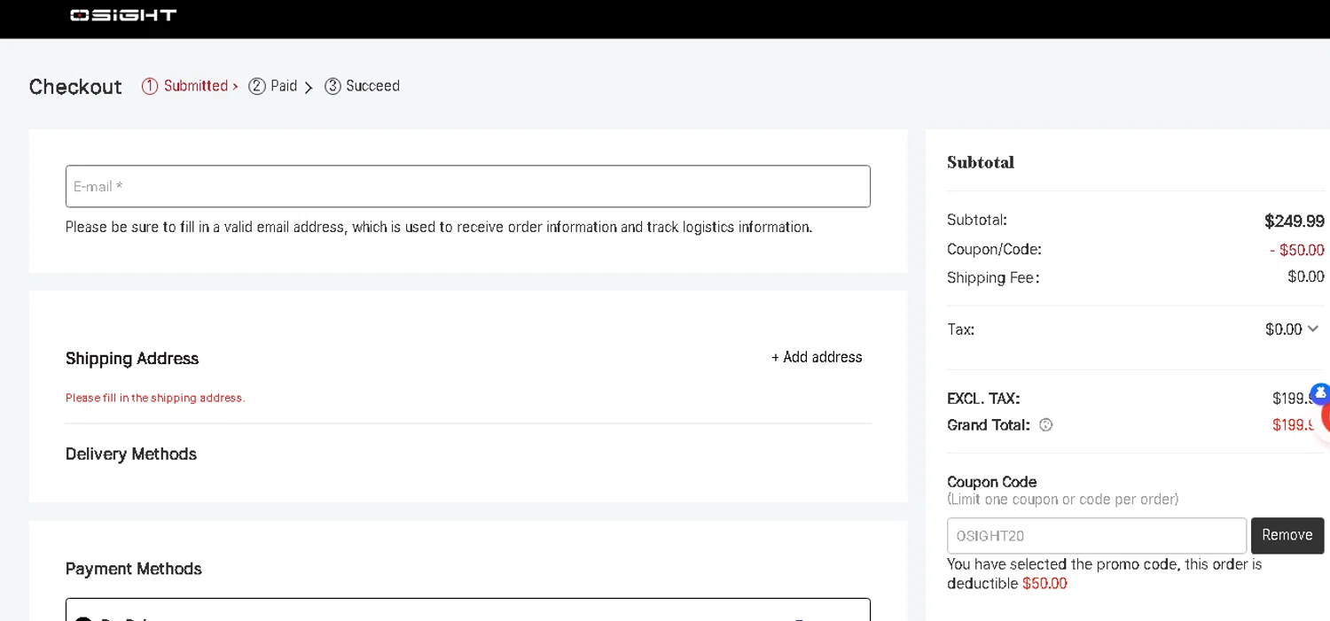Remove the applied coupon code
Image resolution: width=1330 pixels, height=621 pixels.
(x=1287, y=535)
